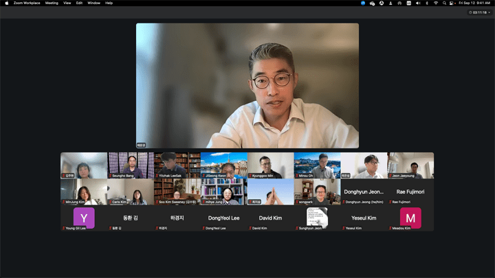This screenshot has width=495, height=278.
Task: Click the Bluetooth menu bar icon
Action: click(x=426, y=3)
